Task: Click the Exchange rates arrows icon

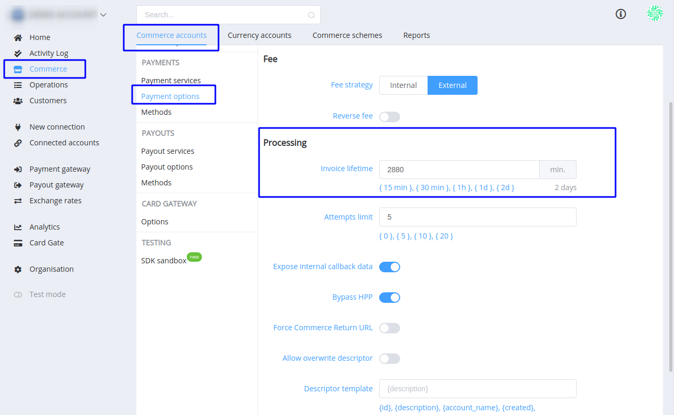Action: coord(18,201)
